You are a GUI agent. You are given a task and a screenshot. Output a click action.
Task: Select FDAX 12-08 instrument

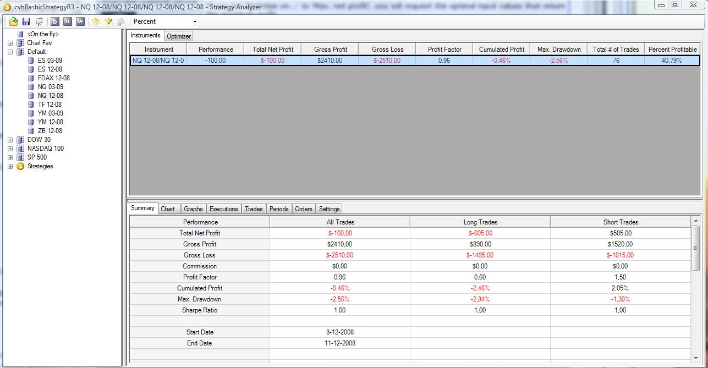pos(53,78)
